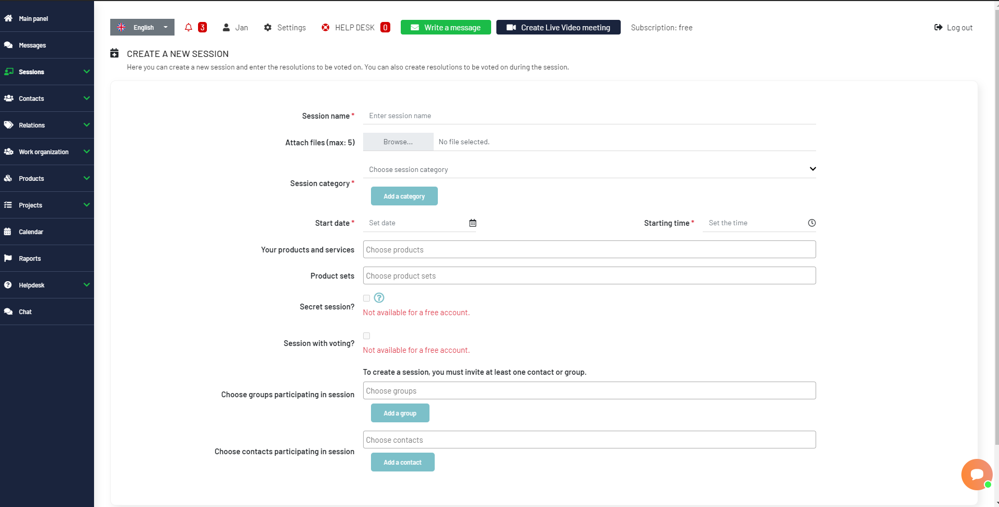Open the clock picker for Starting time
The width and height of the screenshot is (999, 507).
coord(811,223)
